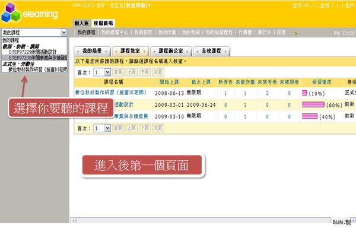Open the 行事曆 calendar menu item
Image resolution: width=356 pixels, height=235 pixels.
coord(245,33)
